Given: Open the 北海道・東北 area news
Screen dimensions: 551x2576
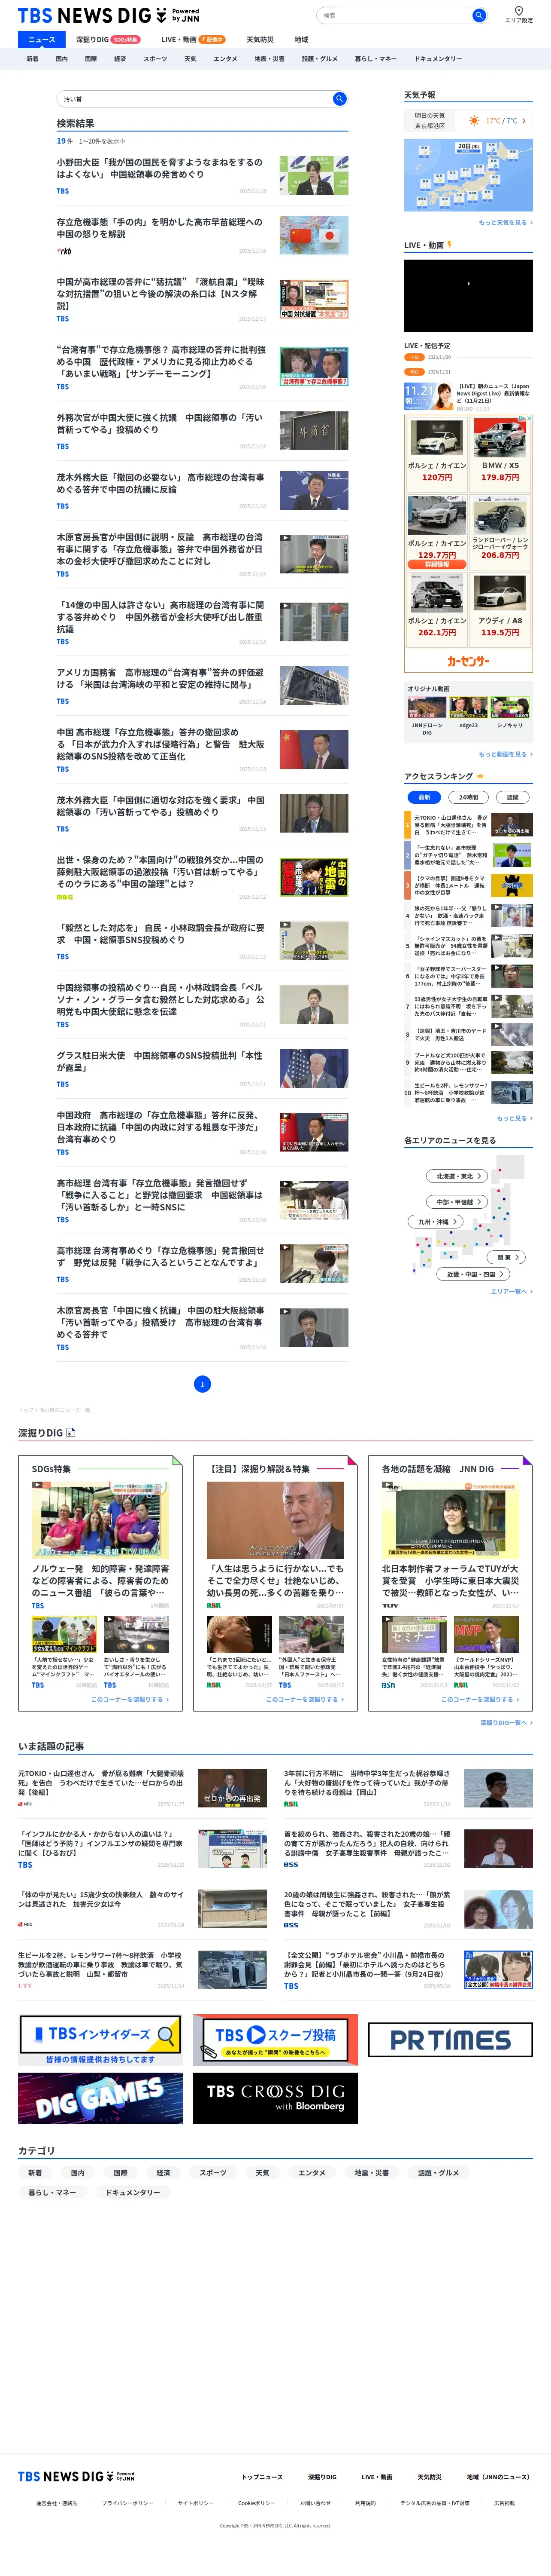Looking at the screenshot, I should (x=457, y=1176).
